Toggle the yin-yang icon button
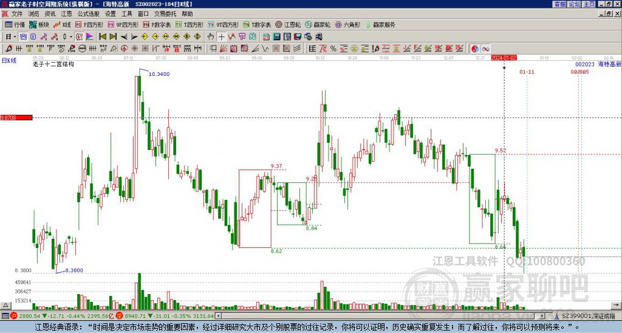This screenshot has width=622, height=333. 475,49
